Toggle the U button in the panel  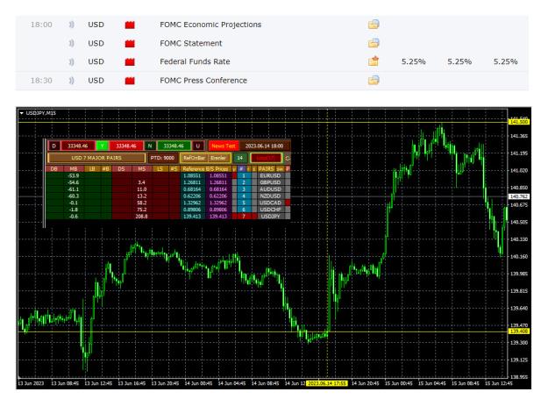click(x=198, y=146)
